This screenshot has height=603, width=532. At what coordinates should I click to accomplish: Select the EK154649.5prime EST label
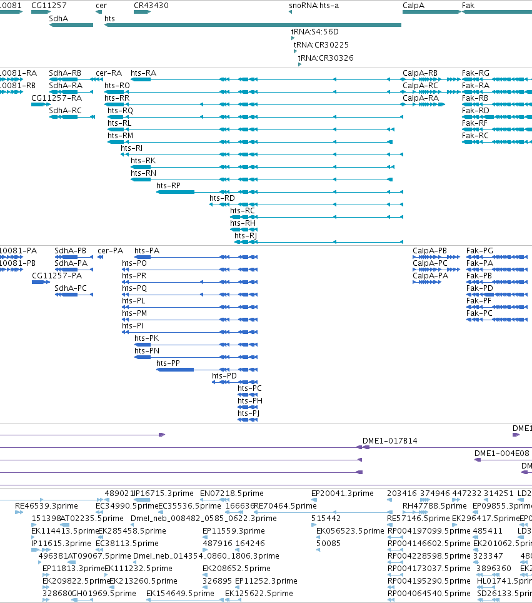pyautogui.click(x=180, y=593)
